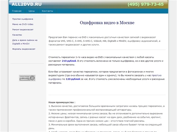This screenshot has width=177, height=132.
Task: Click the heading Оцифровка видео в Москве
Action: (107, 23)
